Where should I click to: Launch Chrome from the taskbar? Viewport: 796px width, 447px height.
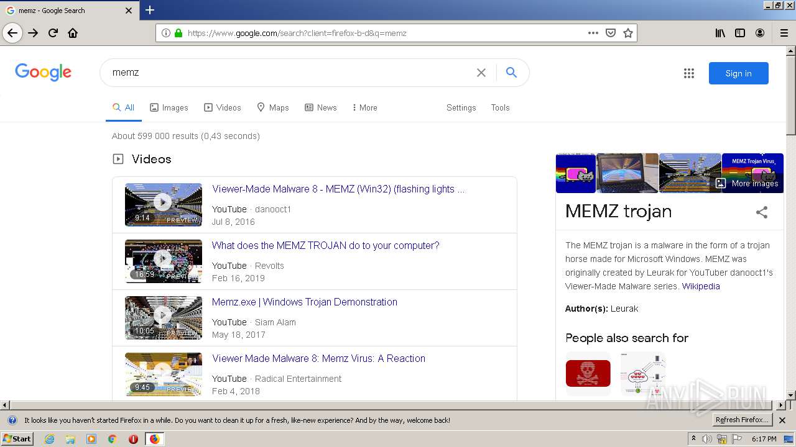[x=113, y=439]
